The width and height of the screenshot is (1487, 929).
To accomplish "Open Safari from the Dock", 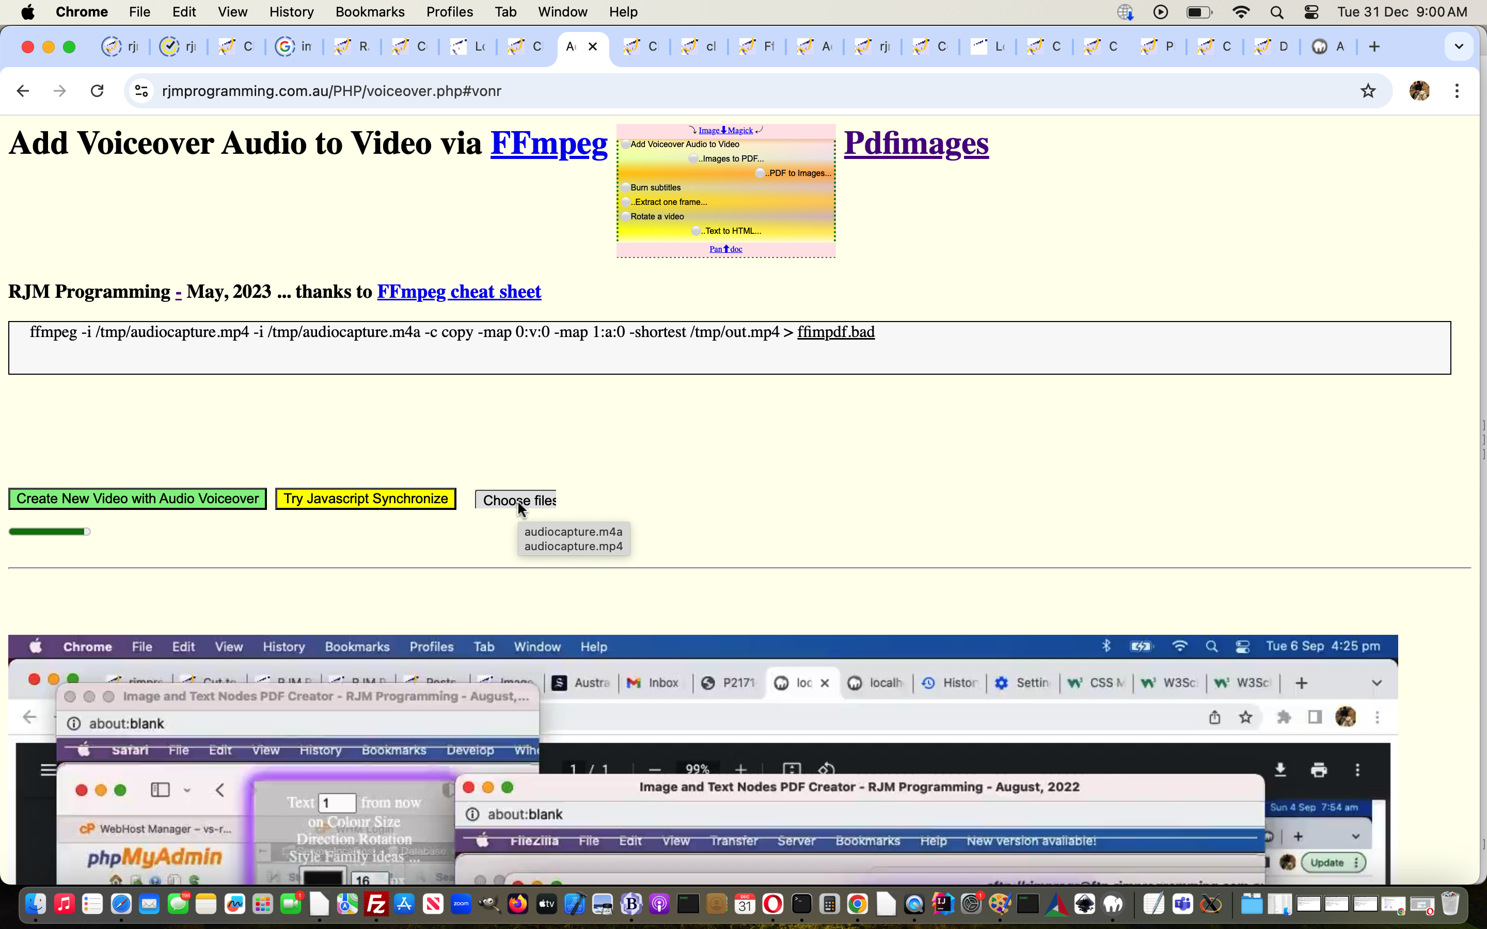I will (121, 904).
